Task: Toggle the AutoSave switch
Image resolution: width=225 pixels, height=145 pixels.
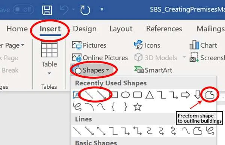Action: [x=23, y=10]
